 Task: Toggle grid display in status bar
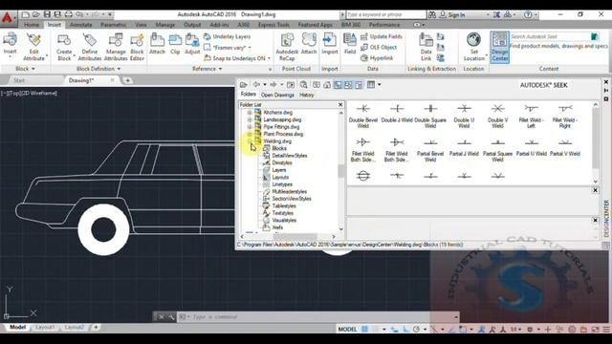pos(364,329)
